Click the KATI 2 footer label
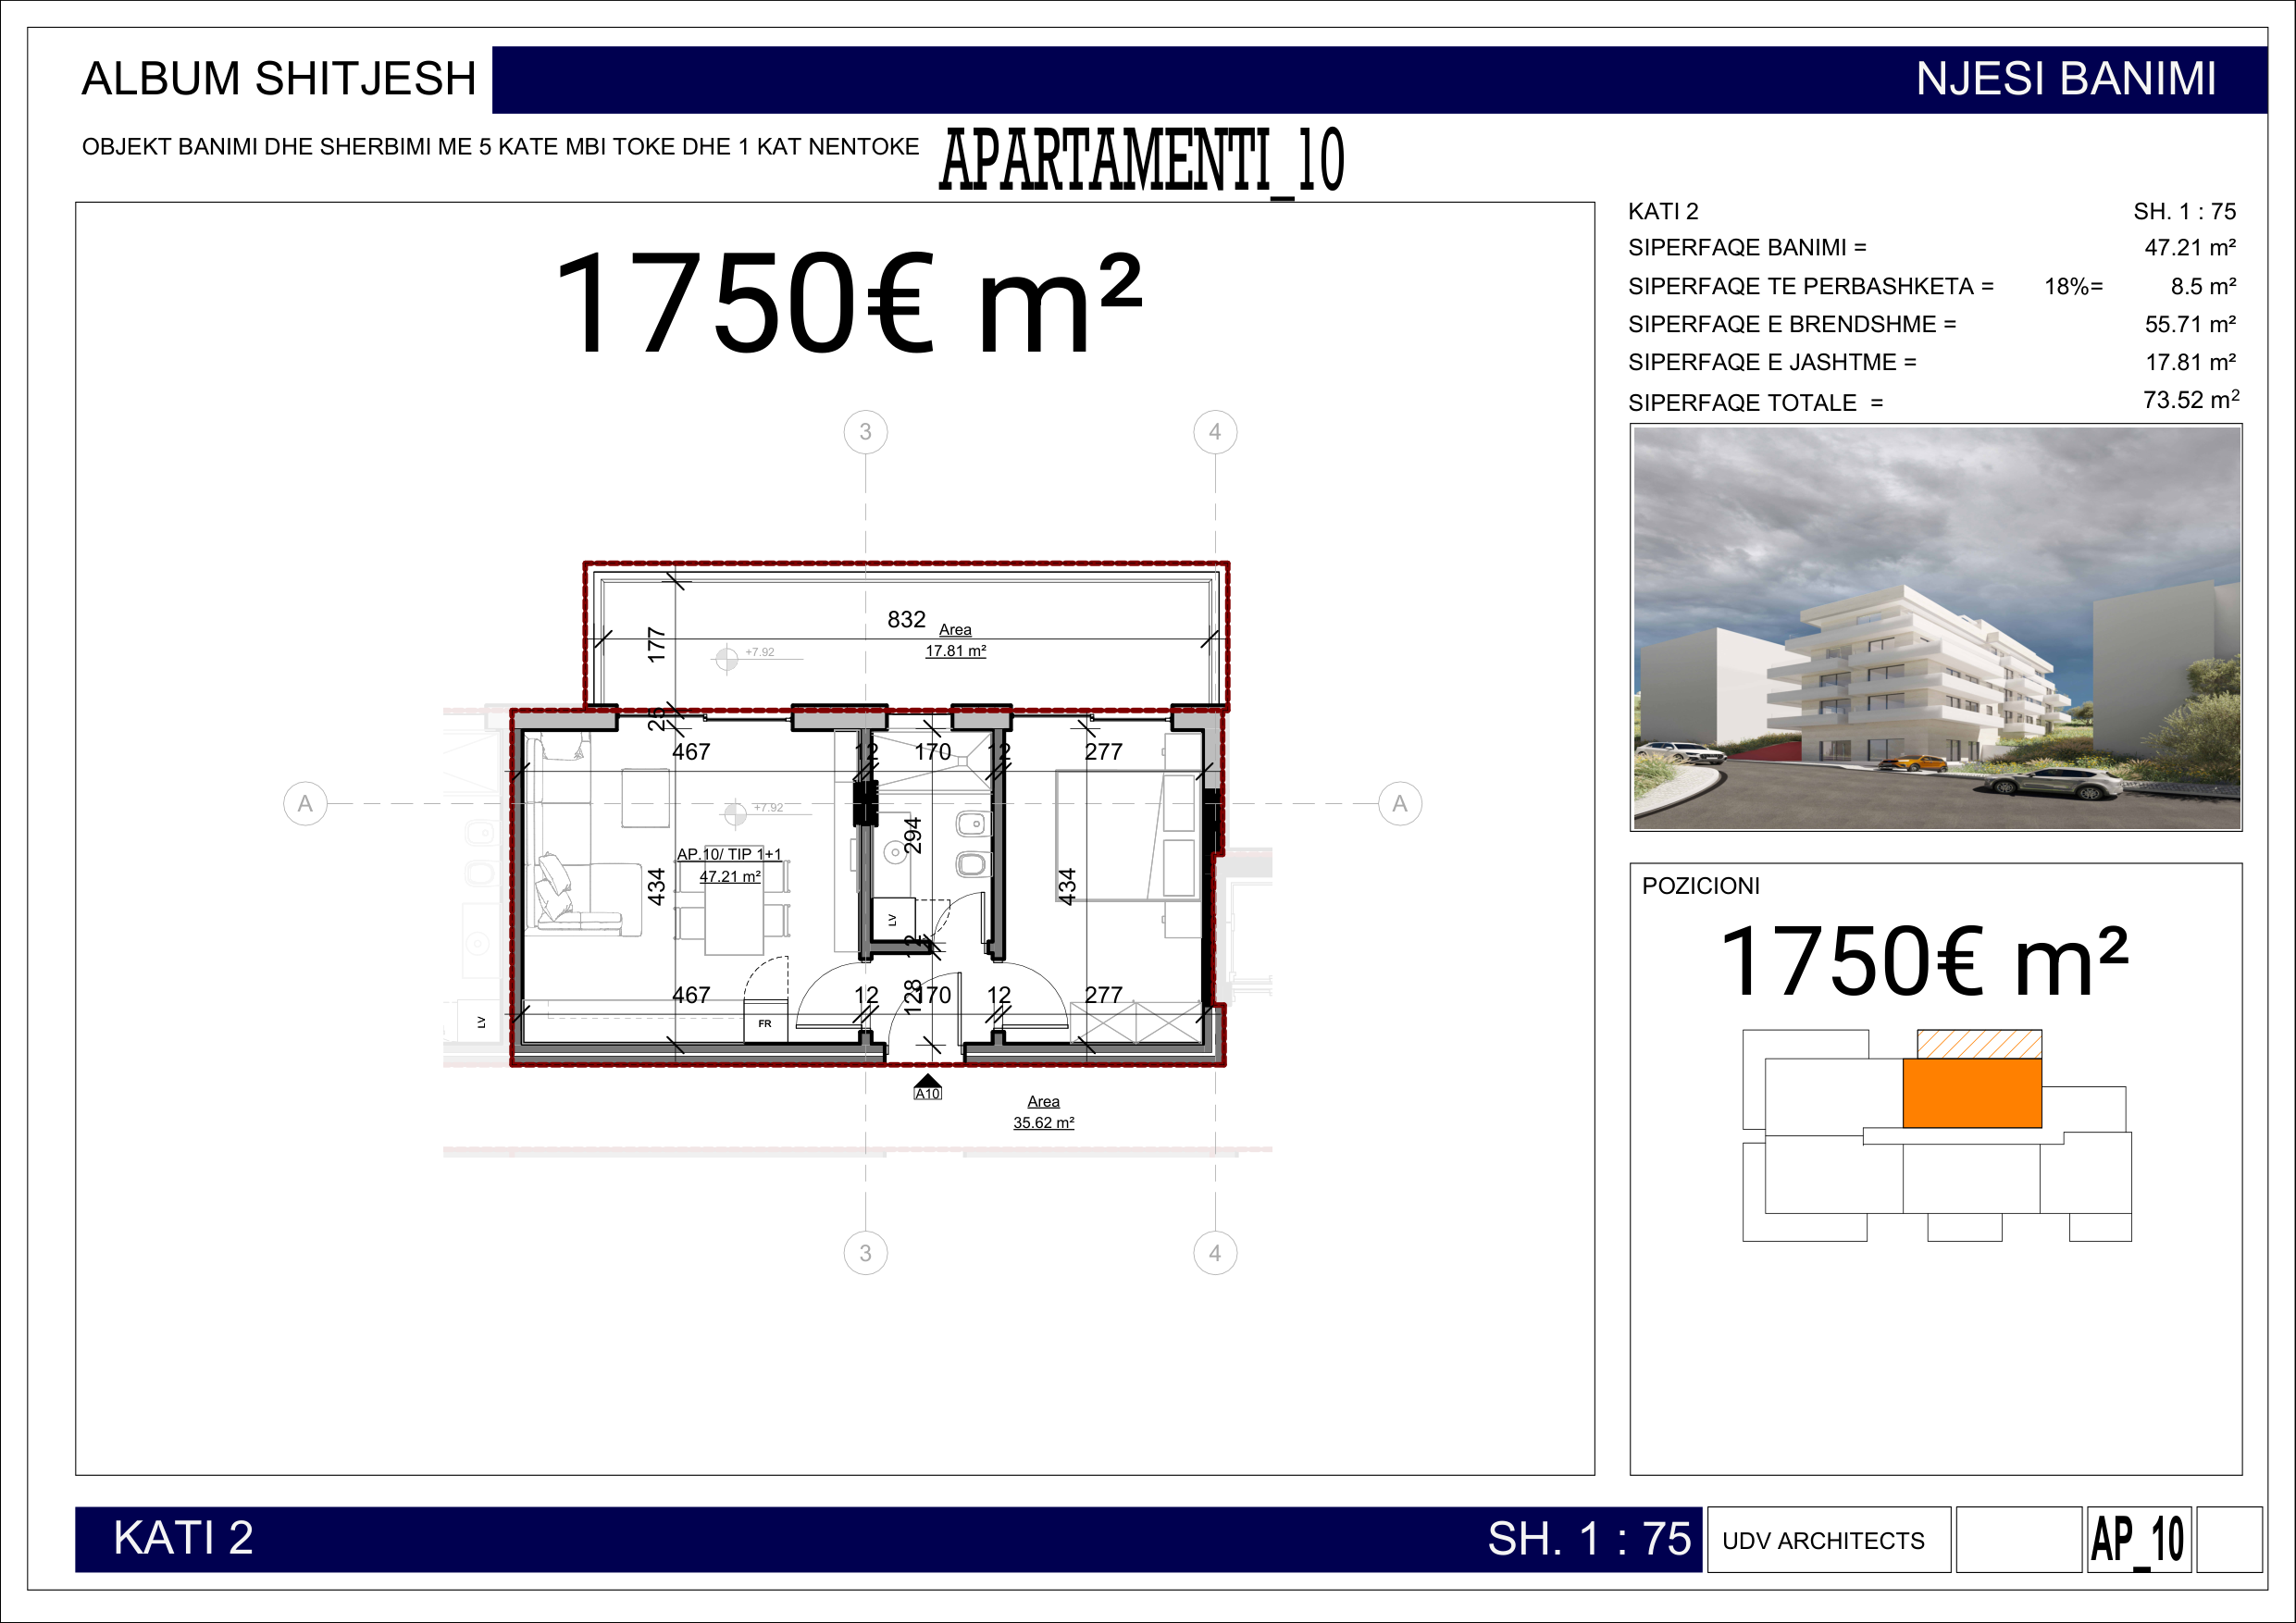2296x1623 pixels. coord(183,1538)
